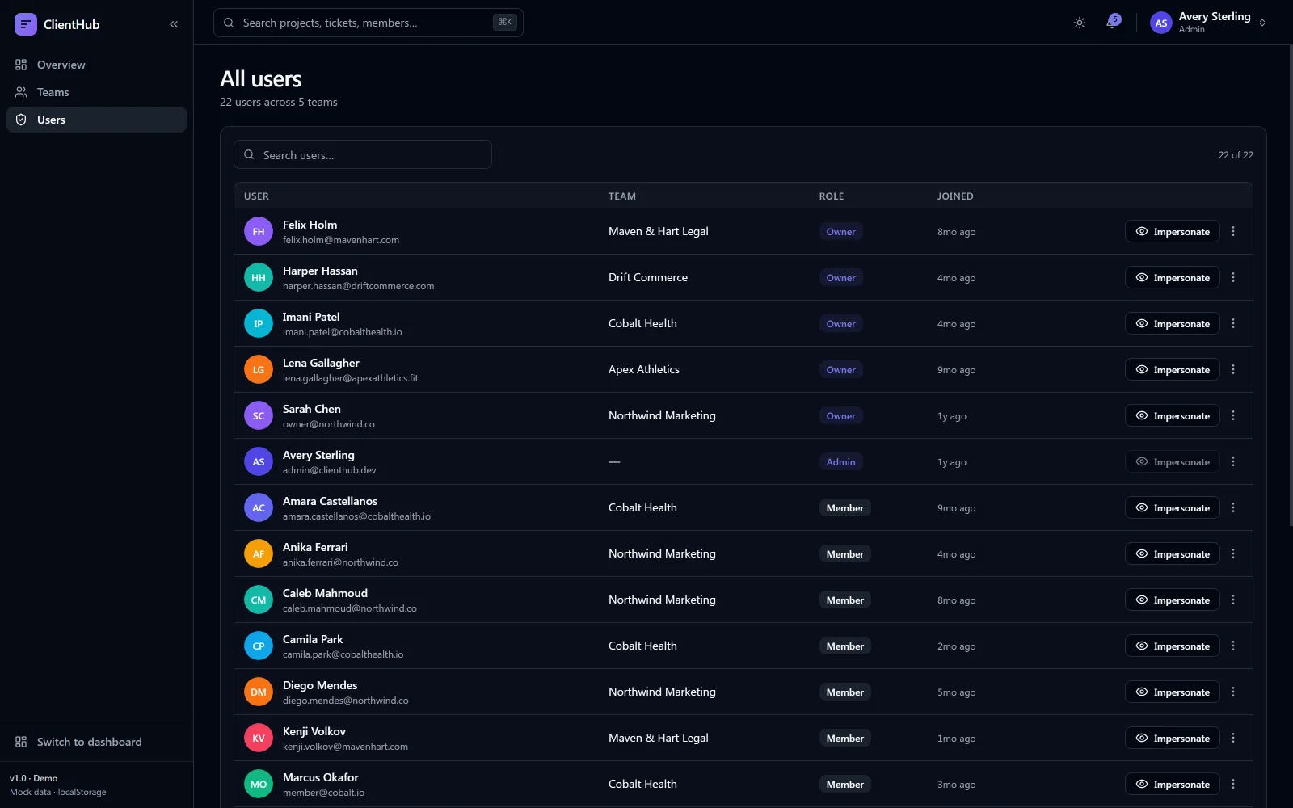
Task: Click the AS avatar in top bar
Action: (1161, 23)
